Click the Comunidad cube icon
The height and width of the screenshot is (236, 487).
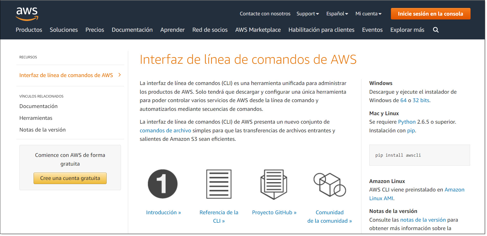(x=329, y=184)
